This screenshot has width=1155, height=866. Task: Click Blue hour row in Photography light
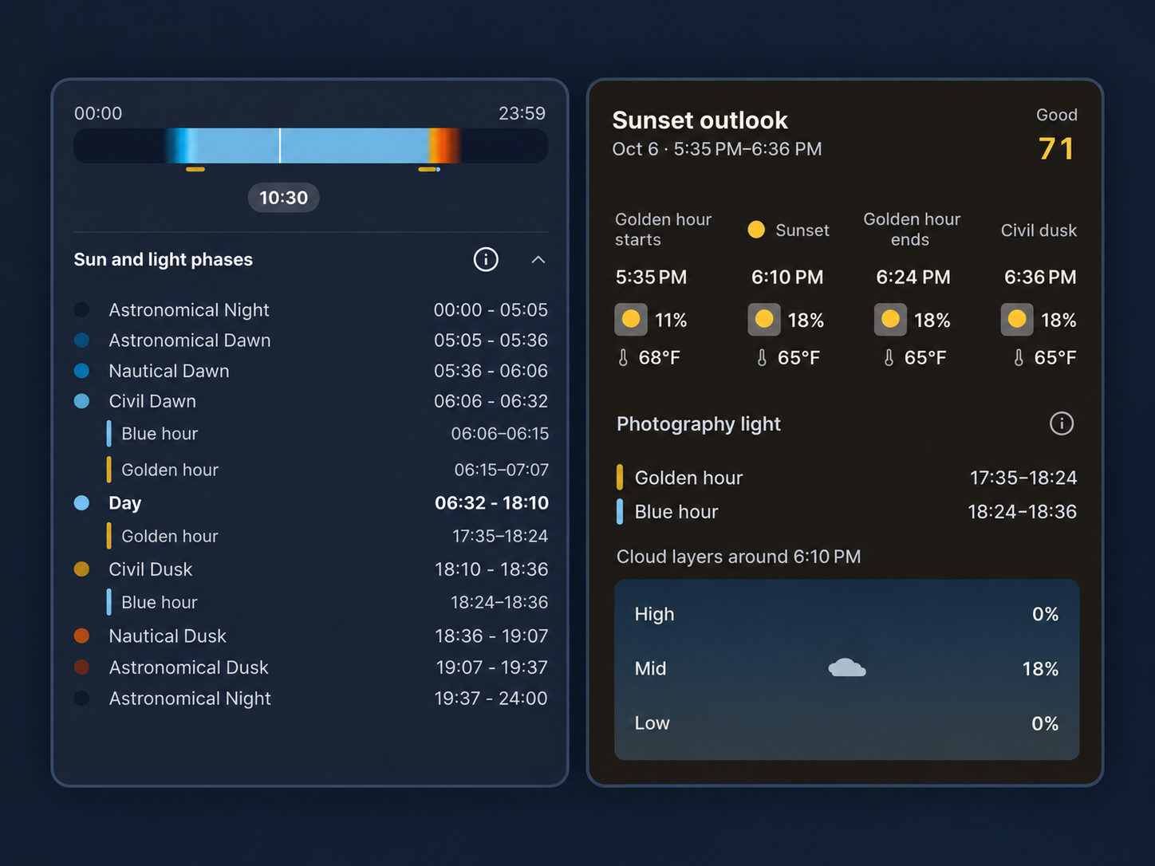(847, 512)
